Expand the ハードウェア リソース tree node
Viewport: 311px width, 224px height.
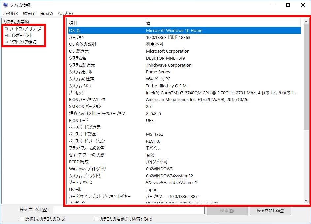click(x=6, y=29)
